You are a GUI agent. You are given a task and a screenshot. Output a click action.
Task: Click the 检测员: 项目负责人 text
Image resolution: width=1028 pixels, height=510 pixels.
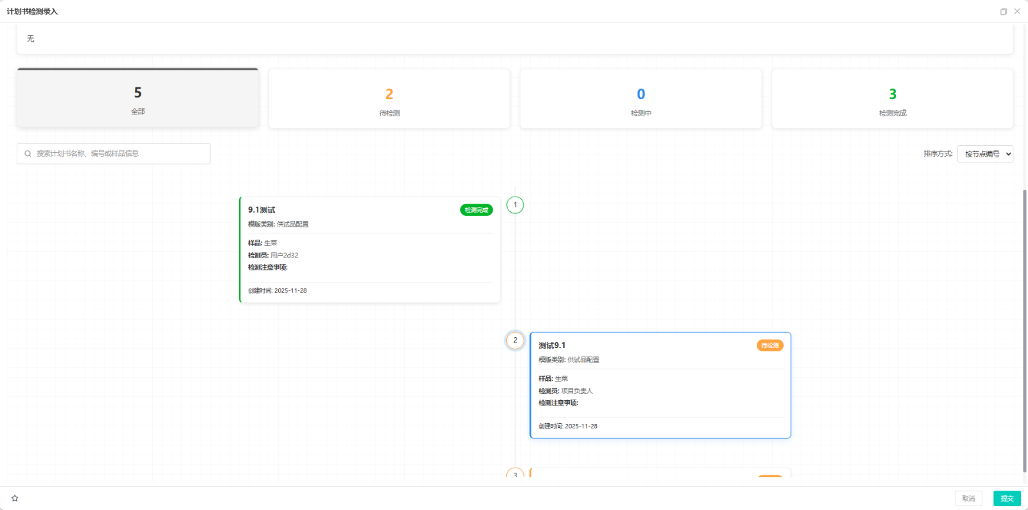pyautogui.click(x=565, y=391)
